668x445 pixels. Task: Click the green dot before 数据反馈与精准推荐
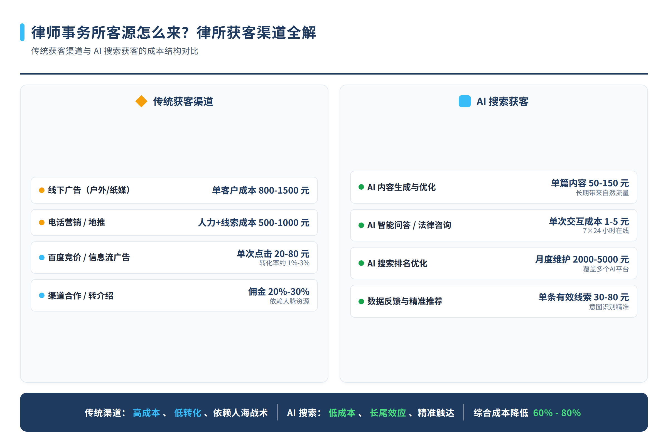coord(361,301)
